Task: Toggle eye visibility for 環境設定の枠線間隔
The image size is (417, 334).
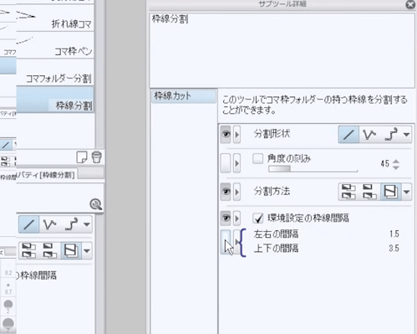Action: click(226, 218)
